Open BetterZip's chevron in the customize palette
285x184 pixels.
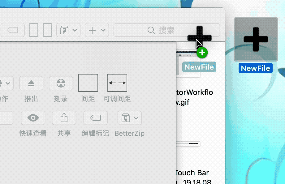136,118
